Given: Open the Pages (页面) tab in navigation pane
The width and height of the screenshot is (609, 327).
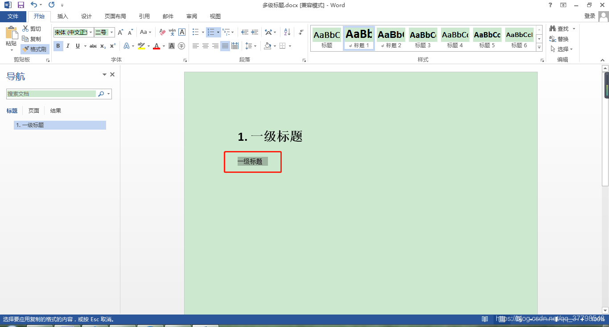Looking at the screenshot, I should (34, 111).
